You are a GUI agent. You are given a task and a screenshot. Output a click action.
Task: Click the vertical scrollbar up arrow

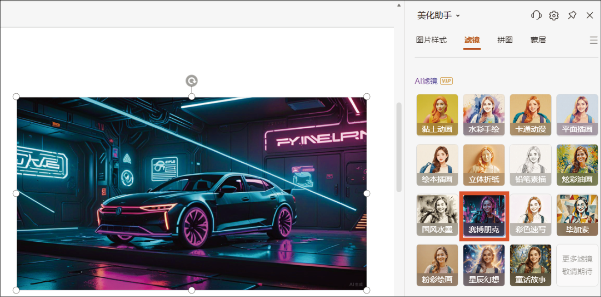click(x=399, y=6)
